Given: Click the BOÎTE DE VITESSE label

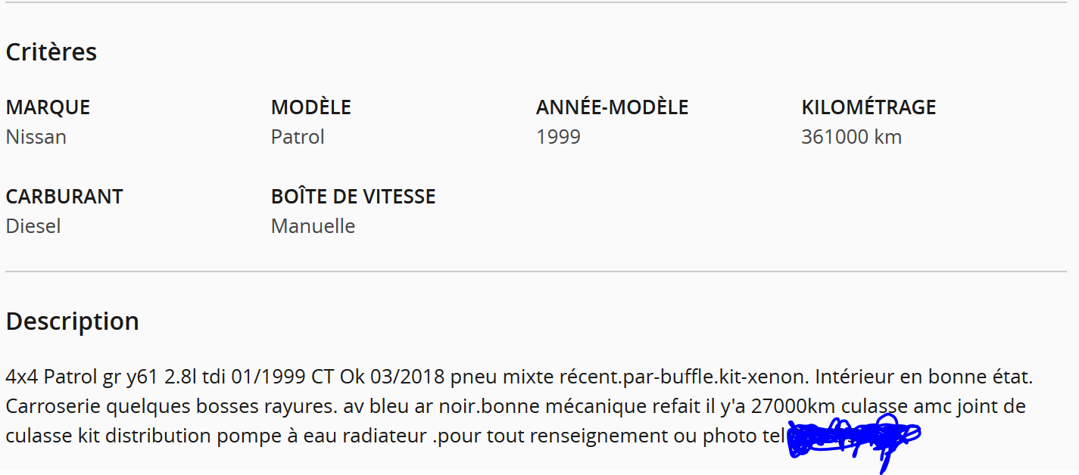Looking at the screenshot, I should [x=354, y=197].
